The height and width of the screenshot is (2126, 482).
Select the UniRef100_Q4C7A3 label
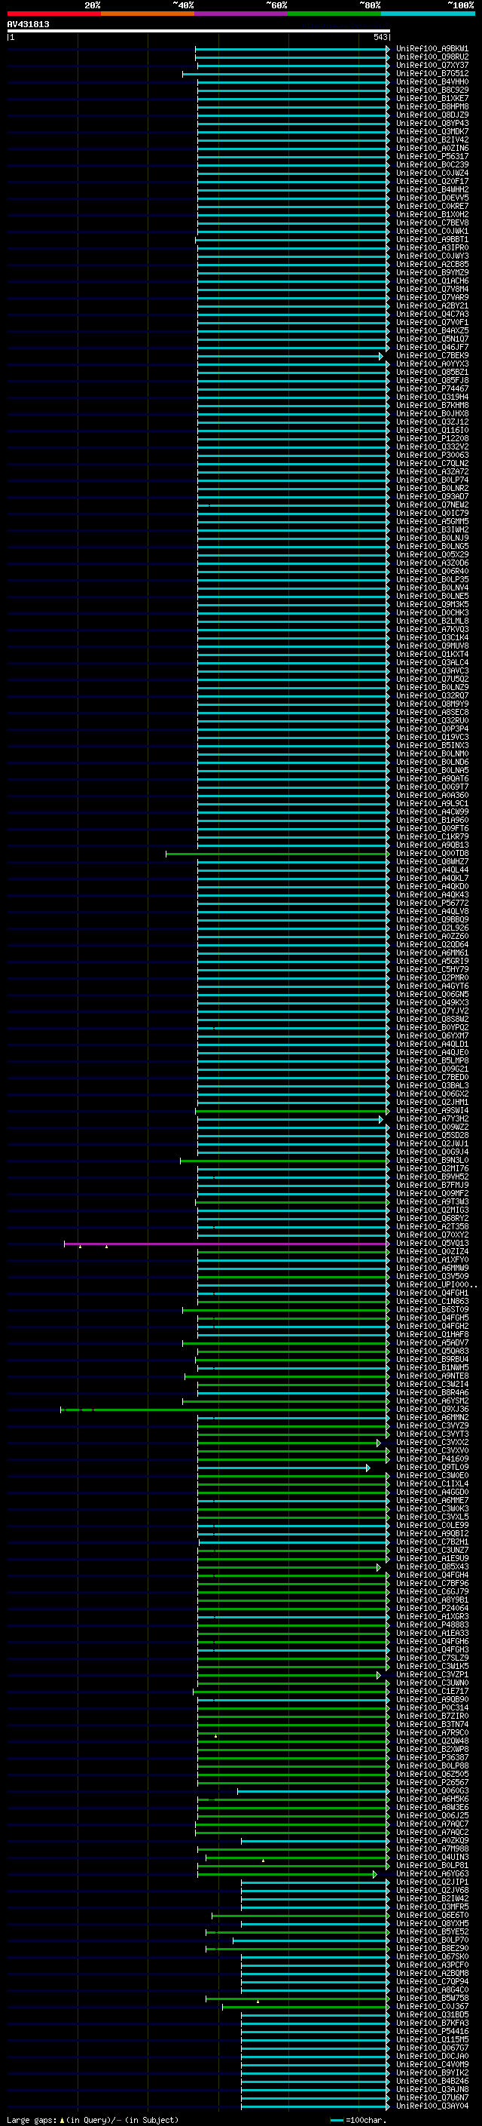click(432, 314)
